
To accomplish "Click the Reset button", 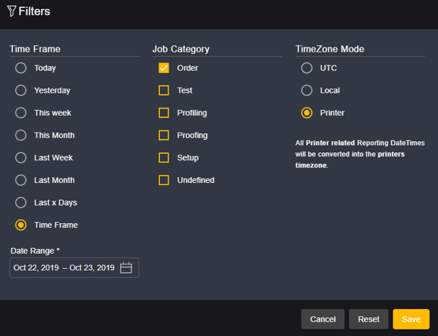I will click(369, 319).
